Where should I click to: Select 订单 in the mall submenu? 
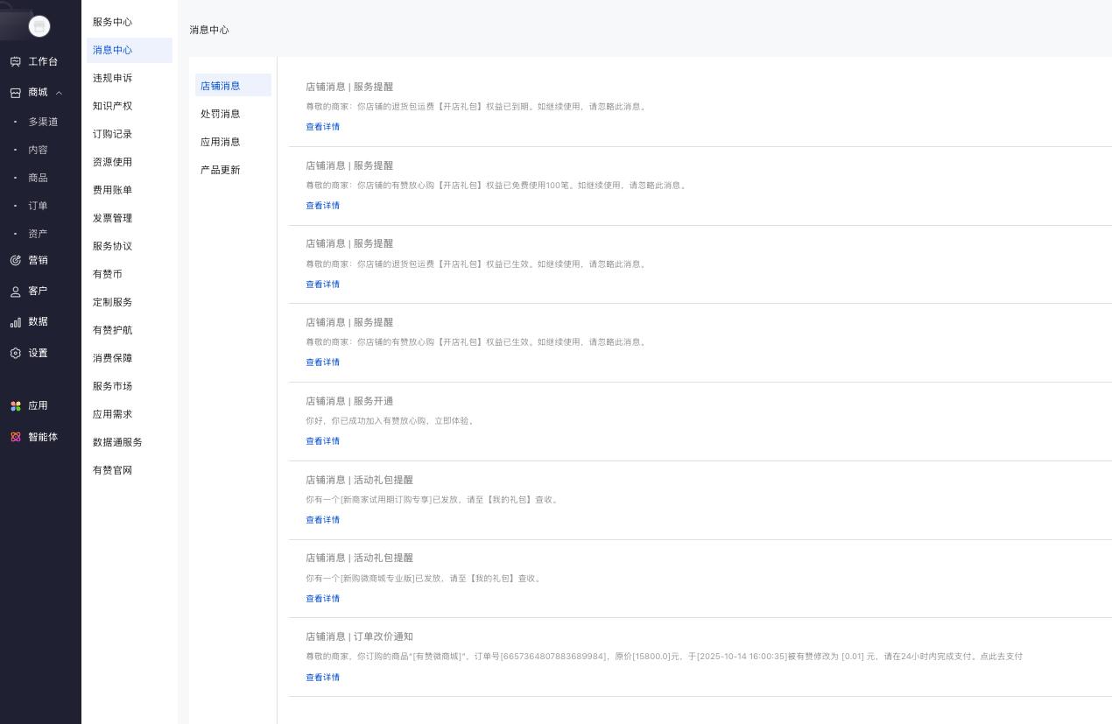pyautogui.click(x=38, y=206)
